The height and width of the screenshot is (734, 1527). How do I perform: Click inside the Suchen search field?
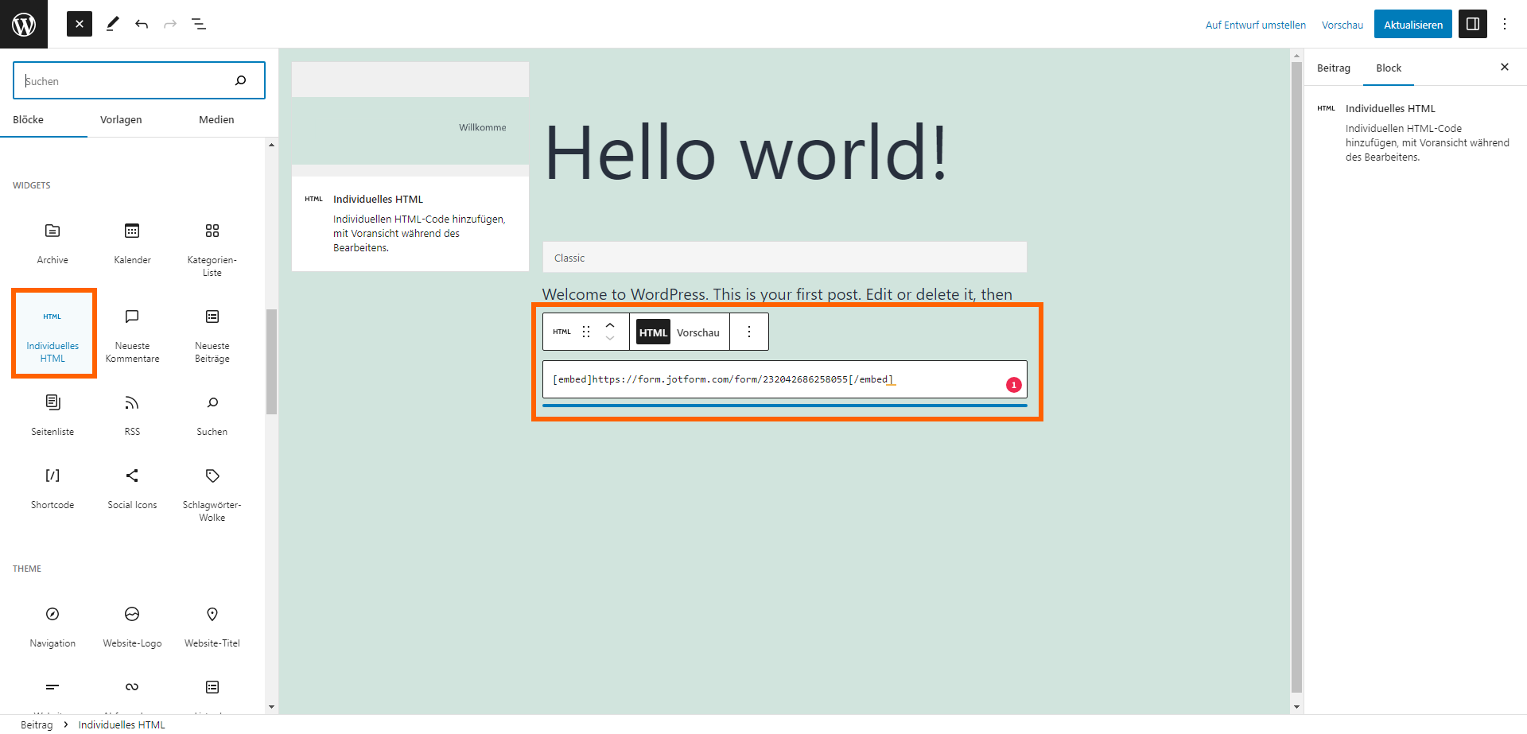(x=127, y=80)
